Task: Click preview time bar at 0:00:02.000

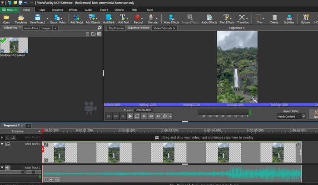Action: coord(191,105)
